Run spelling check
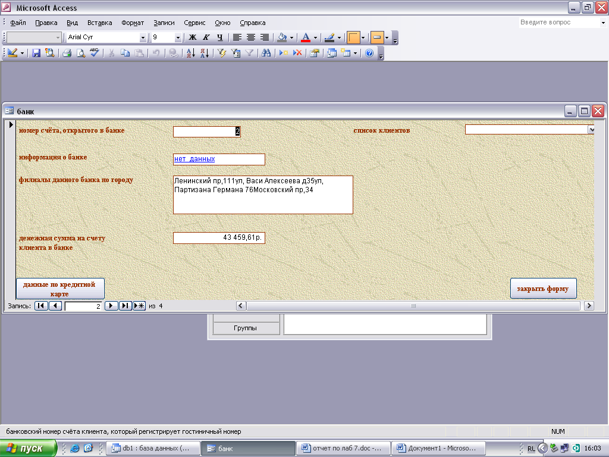Screen dimensions: 609x457 (95, 53)
